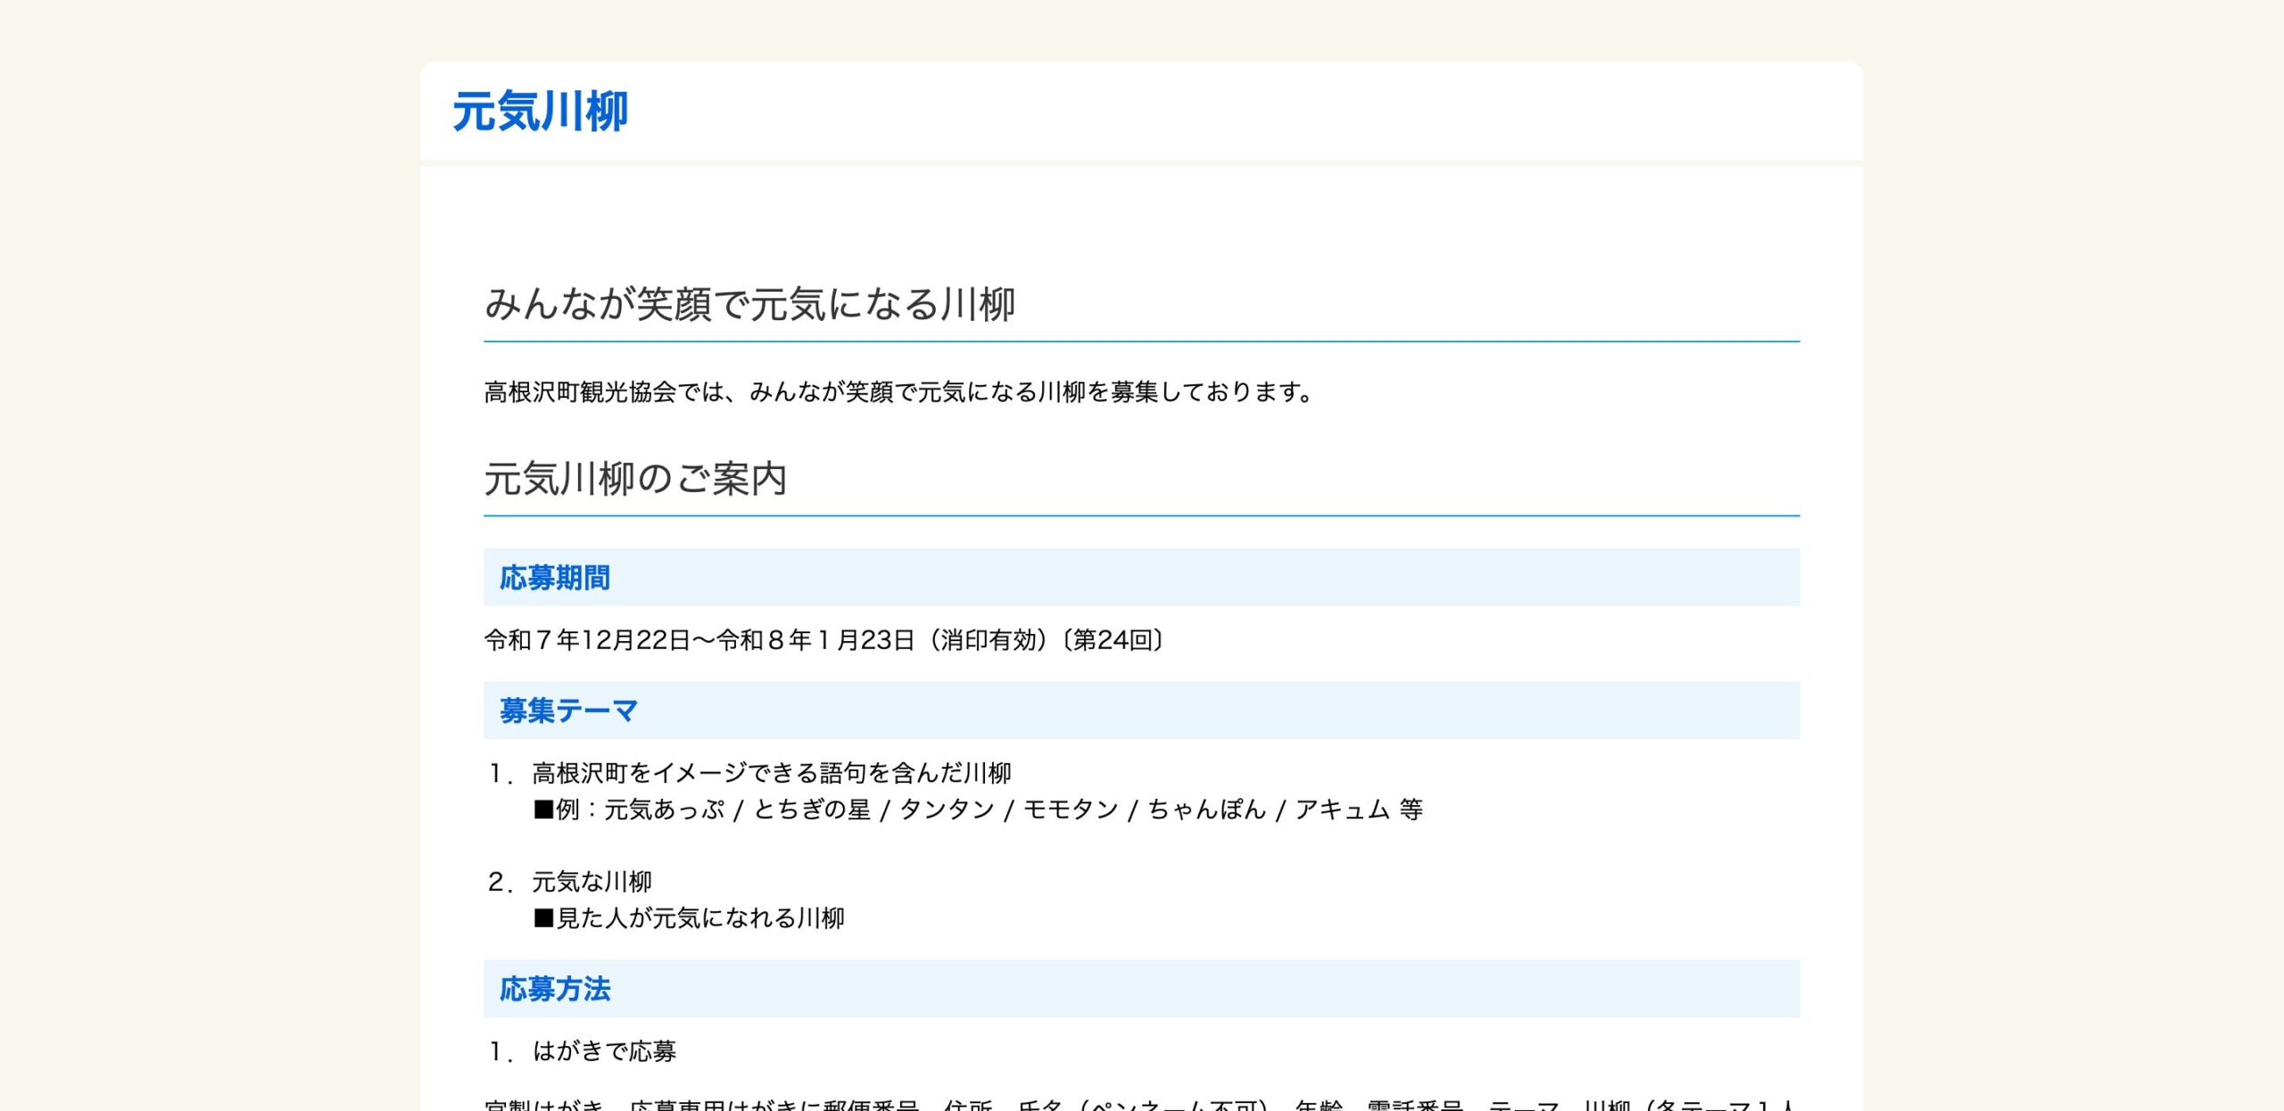Image resolution: width=2284 pixels, height=1111 pixels.
Task: Click the word アキュム in examples
Action: coord(1342,810)
